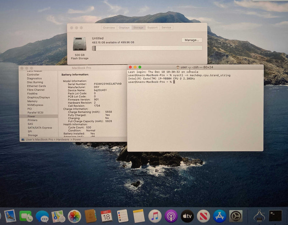Open the Mail app in the Dock
Image resolution: width=288 pixels, height=225 pixels.
pyautogui.click(x=10, y=216)
